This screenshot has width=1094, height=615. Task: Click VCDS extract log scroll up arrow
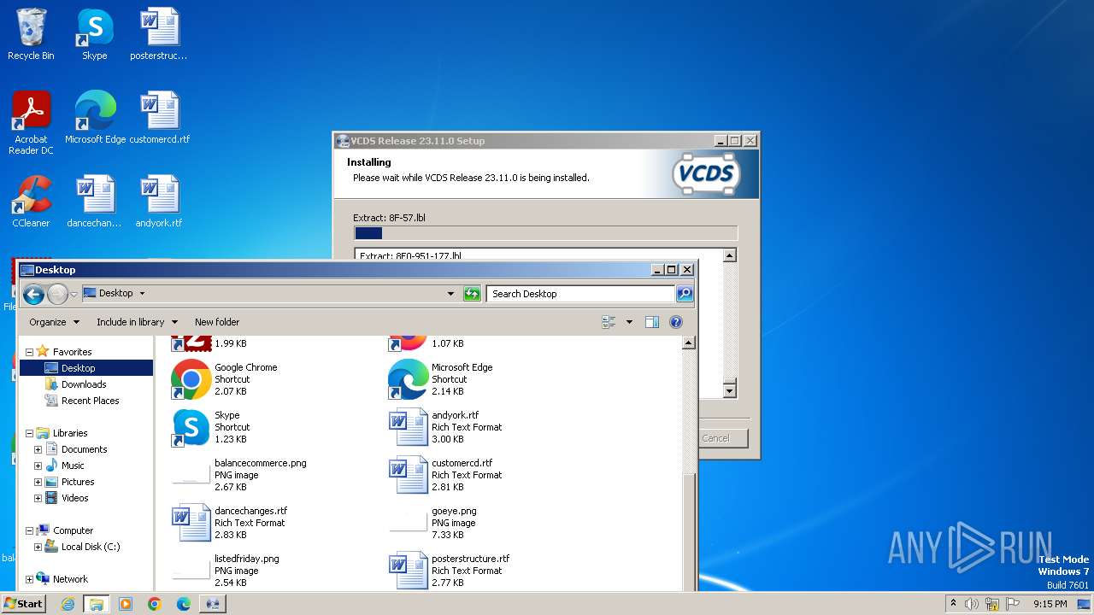click(x=729, y=255)
